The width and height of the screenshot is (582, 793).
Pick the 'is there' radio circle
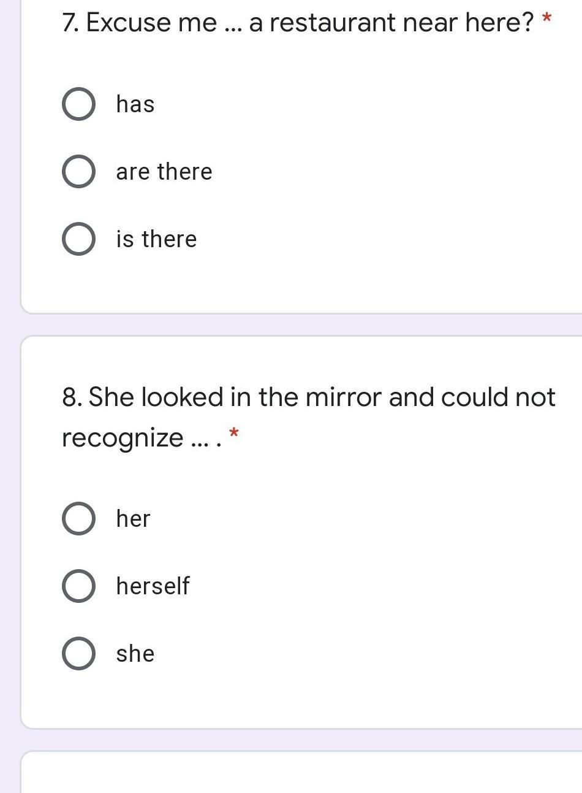[x=78, y=239]
